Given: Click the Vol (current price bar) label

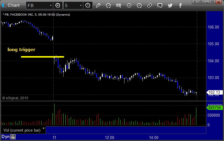Looking at the screenshot, I should coord(22,130).
